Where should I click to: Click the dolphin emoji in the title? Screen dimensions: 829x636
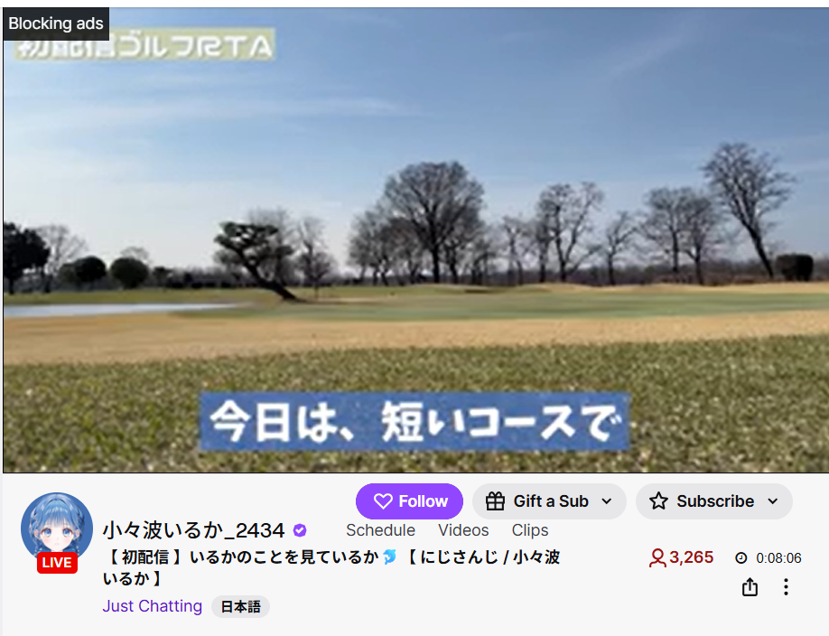point(389,556)
